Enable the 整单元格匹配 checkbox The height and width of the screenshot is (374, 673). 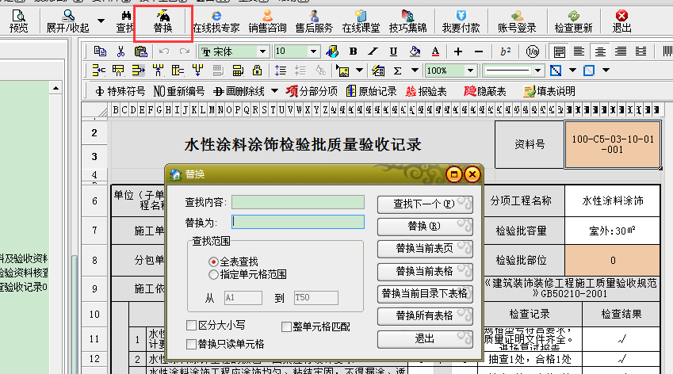[286, 326]
